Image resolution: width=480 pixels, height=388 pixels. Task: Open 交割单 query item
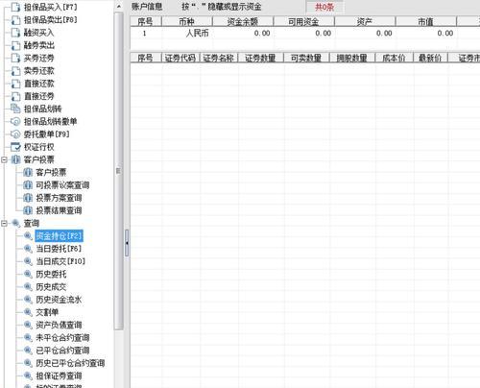click(47, 312)
